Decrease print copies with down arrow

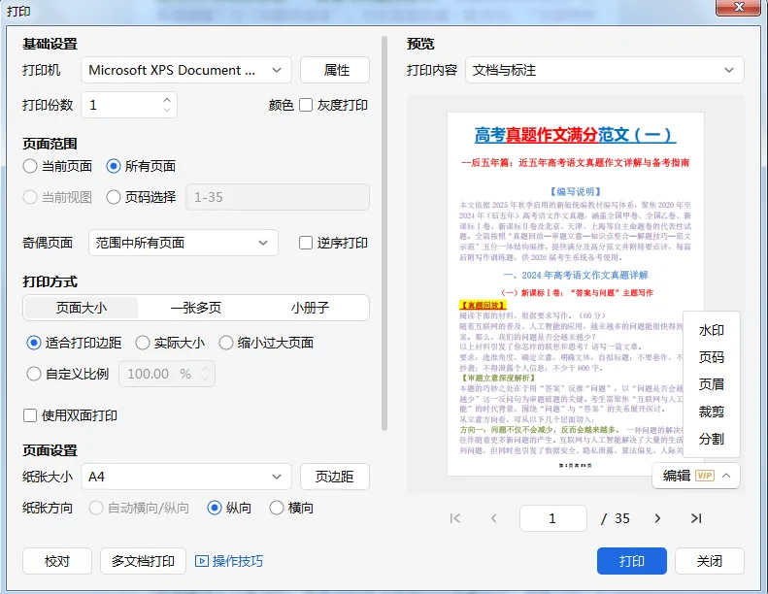167,111
